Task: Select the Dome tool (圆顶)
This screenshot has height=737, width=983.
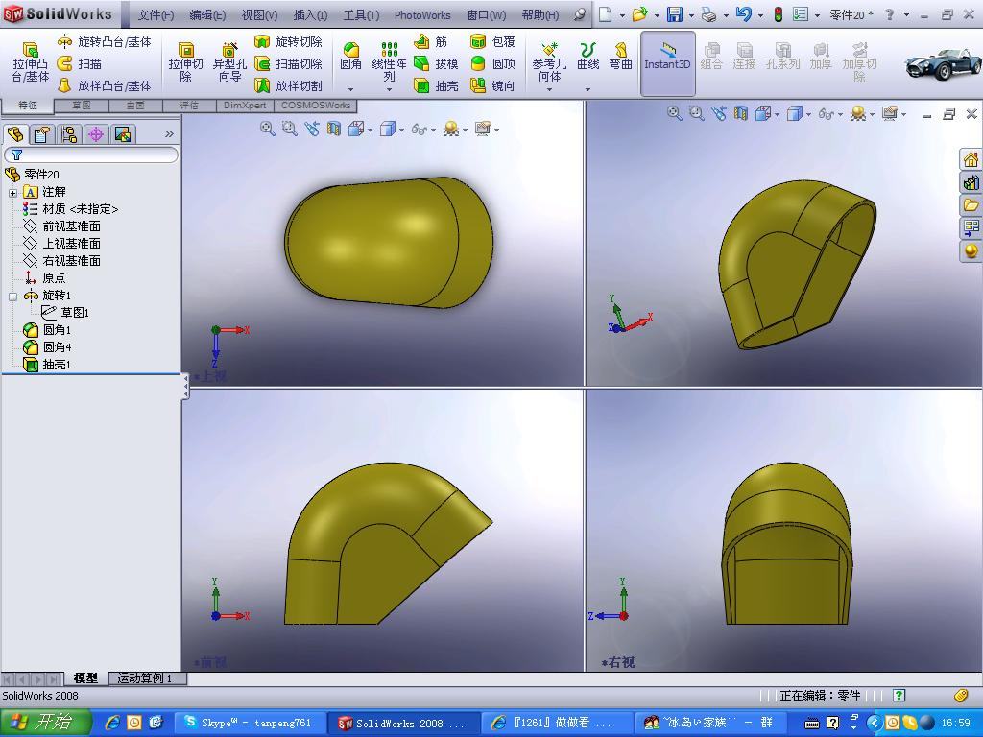Action: coord(492,63)
